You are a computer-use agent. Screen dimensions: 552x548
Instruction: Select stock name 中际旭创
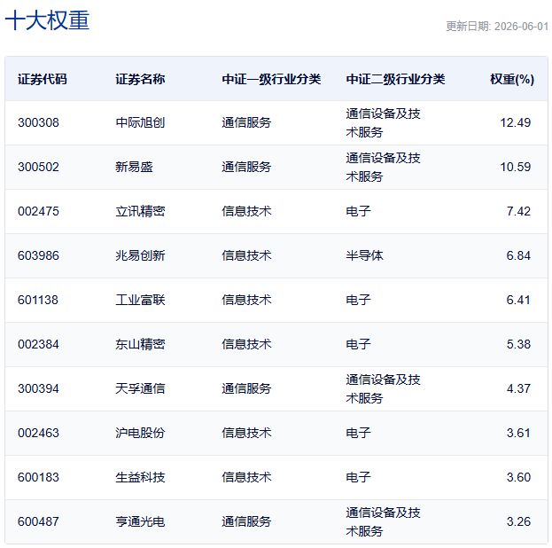(140, 122)
